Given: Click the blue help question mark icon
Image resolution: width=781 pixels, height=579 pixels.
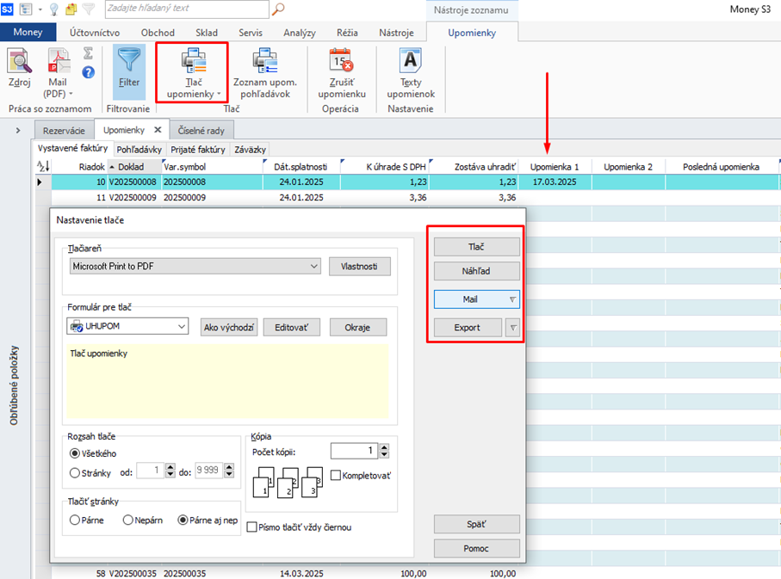Looking at the screenshot, I should [x=88, y=72].
